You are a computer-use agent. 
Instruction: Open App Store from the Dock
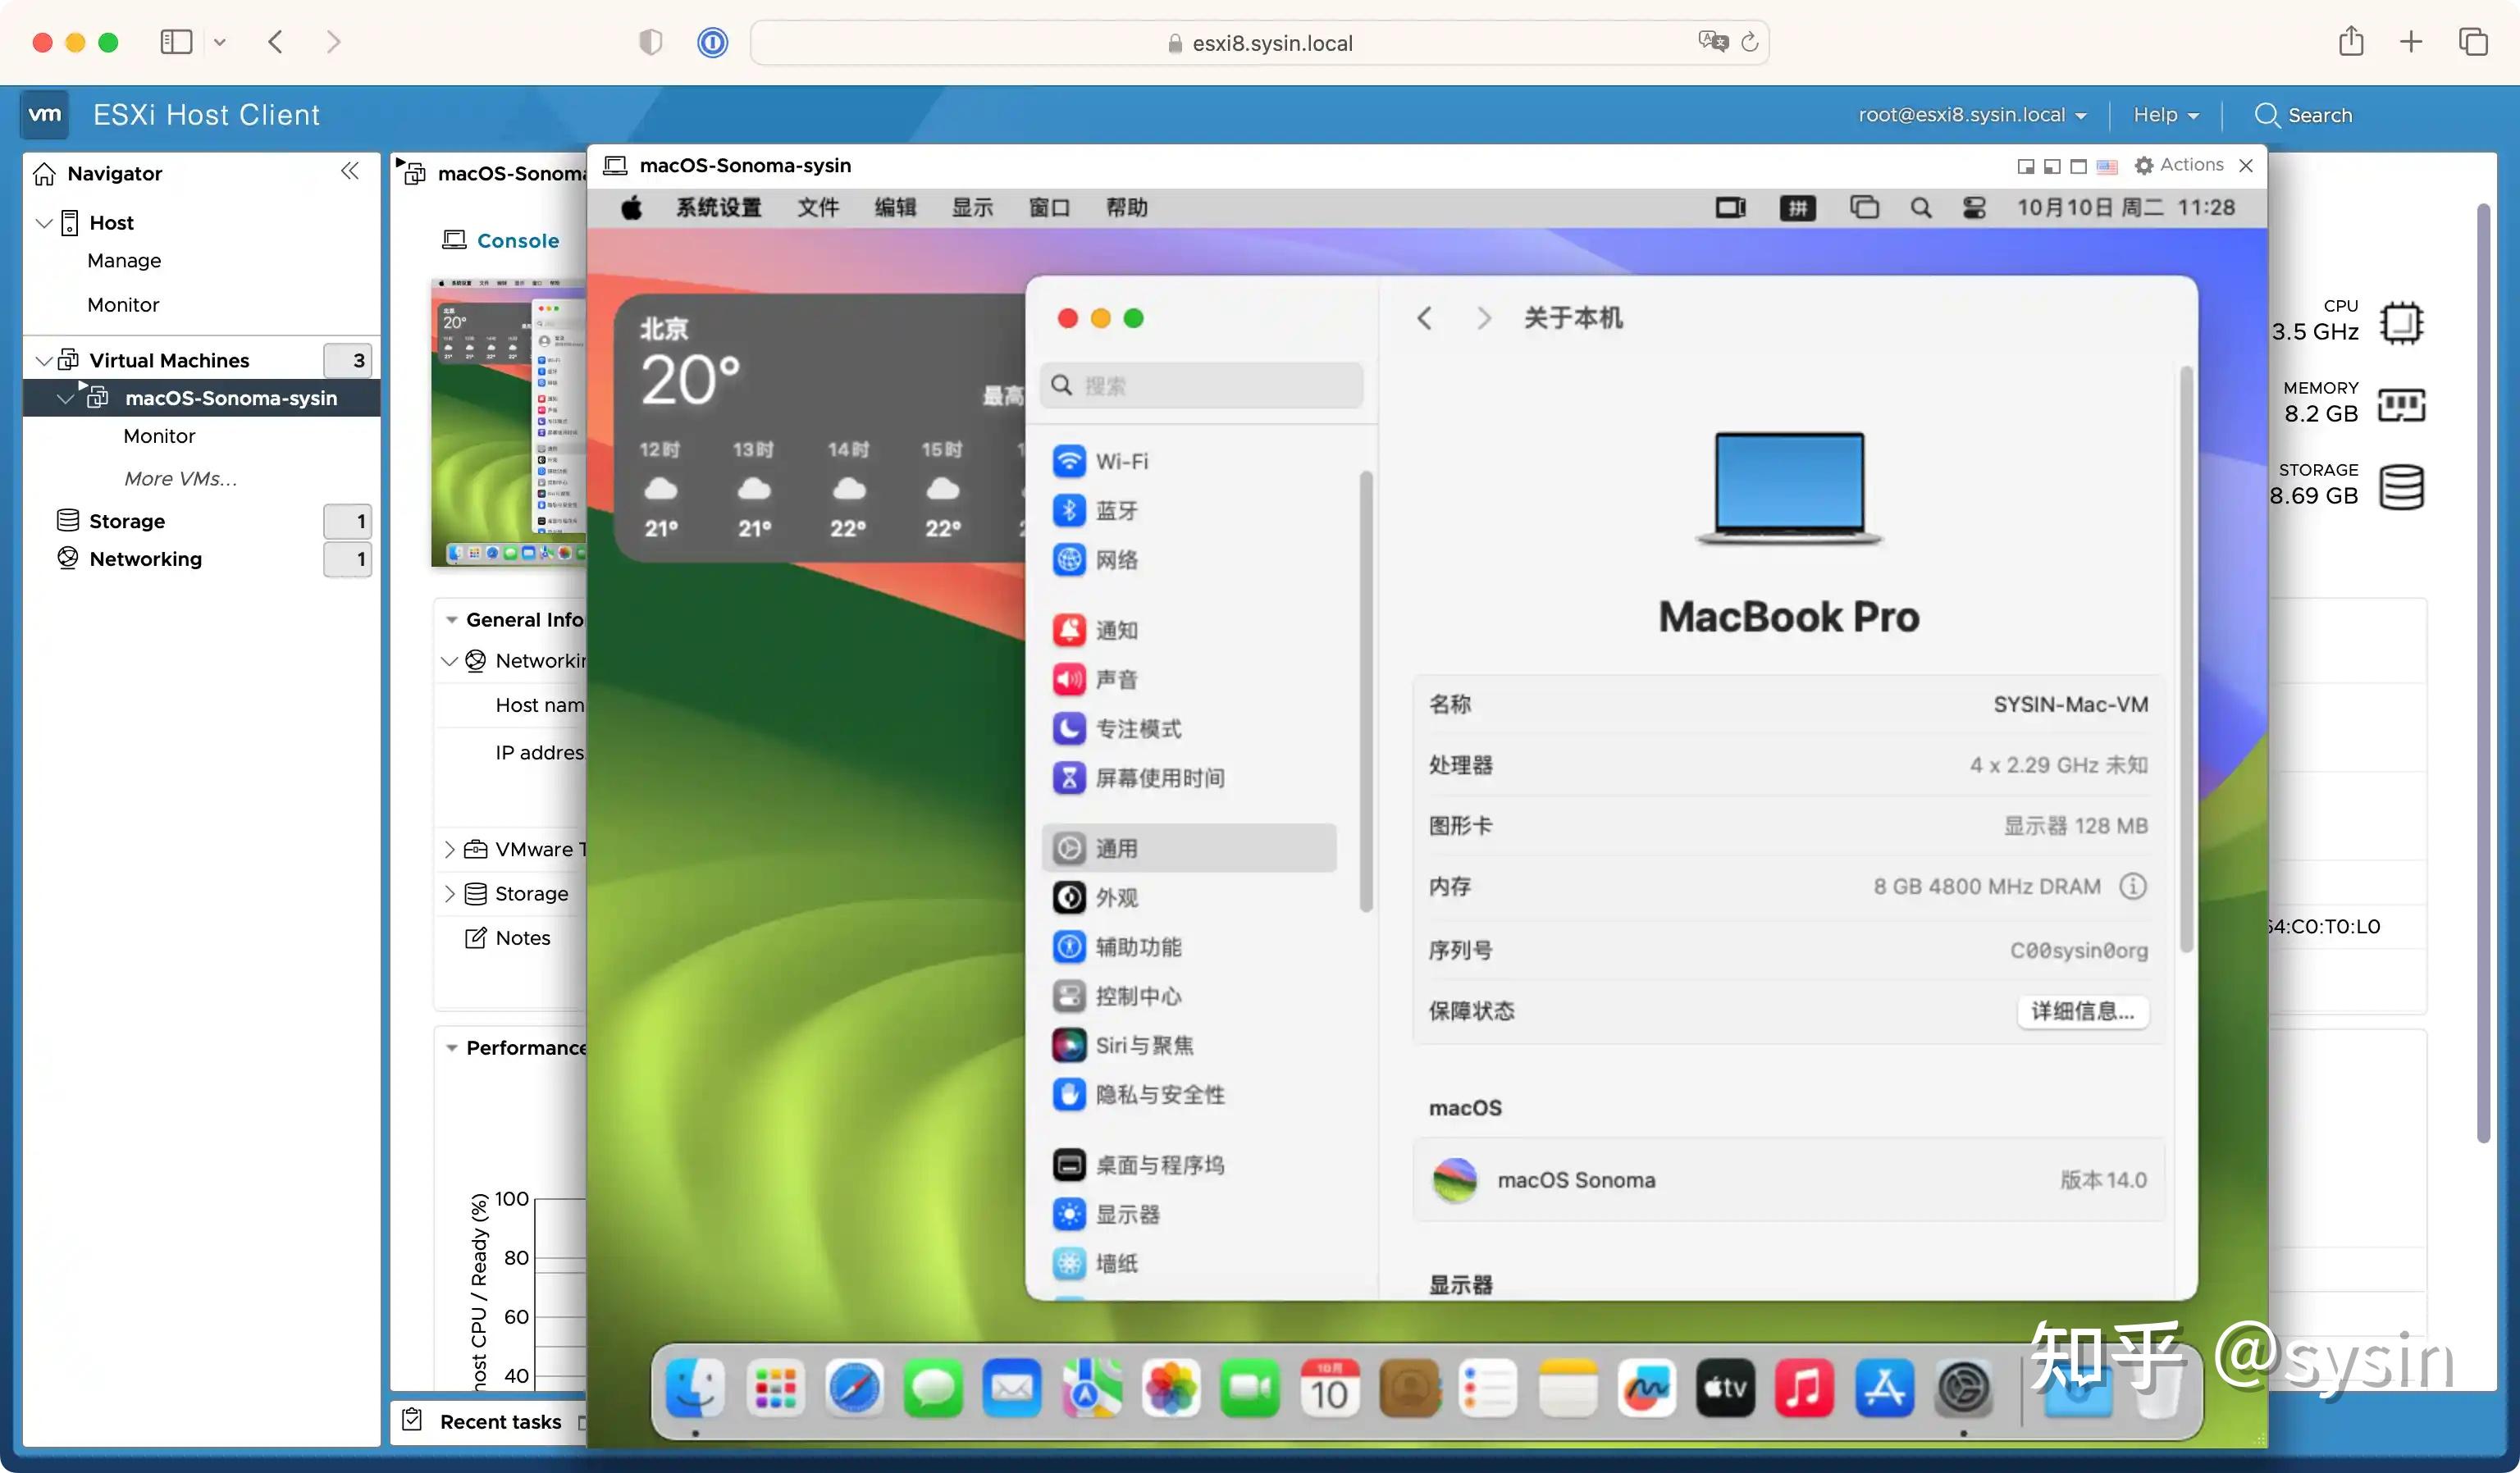click(x=1884, y=1388)
